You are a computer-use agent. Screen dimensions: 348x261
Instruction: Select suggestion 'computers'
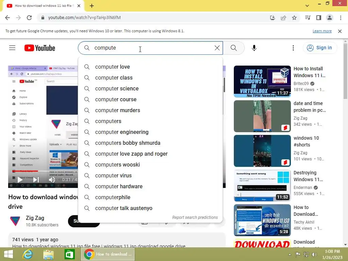pyautogui.click(x=150, y=121)
